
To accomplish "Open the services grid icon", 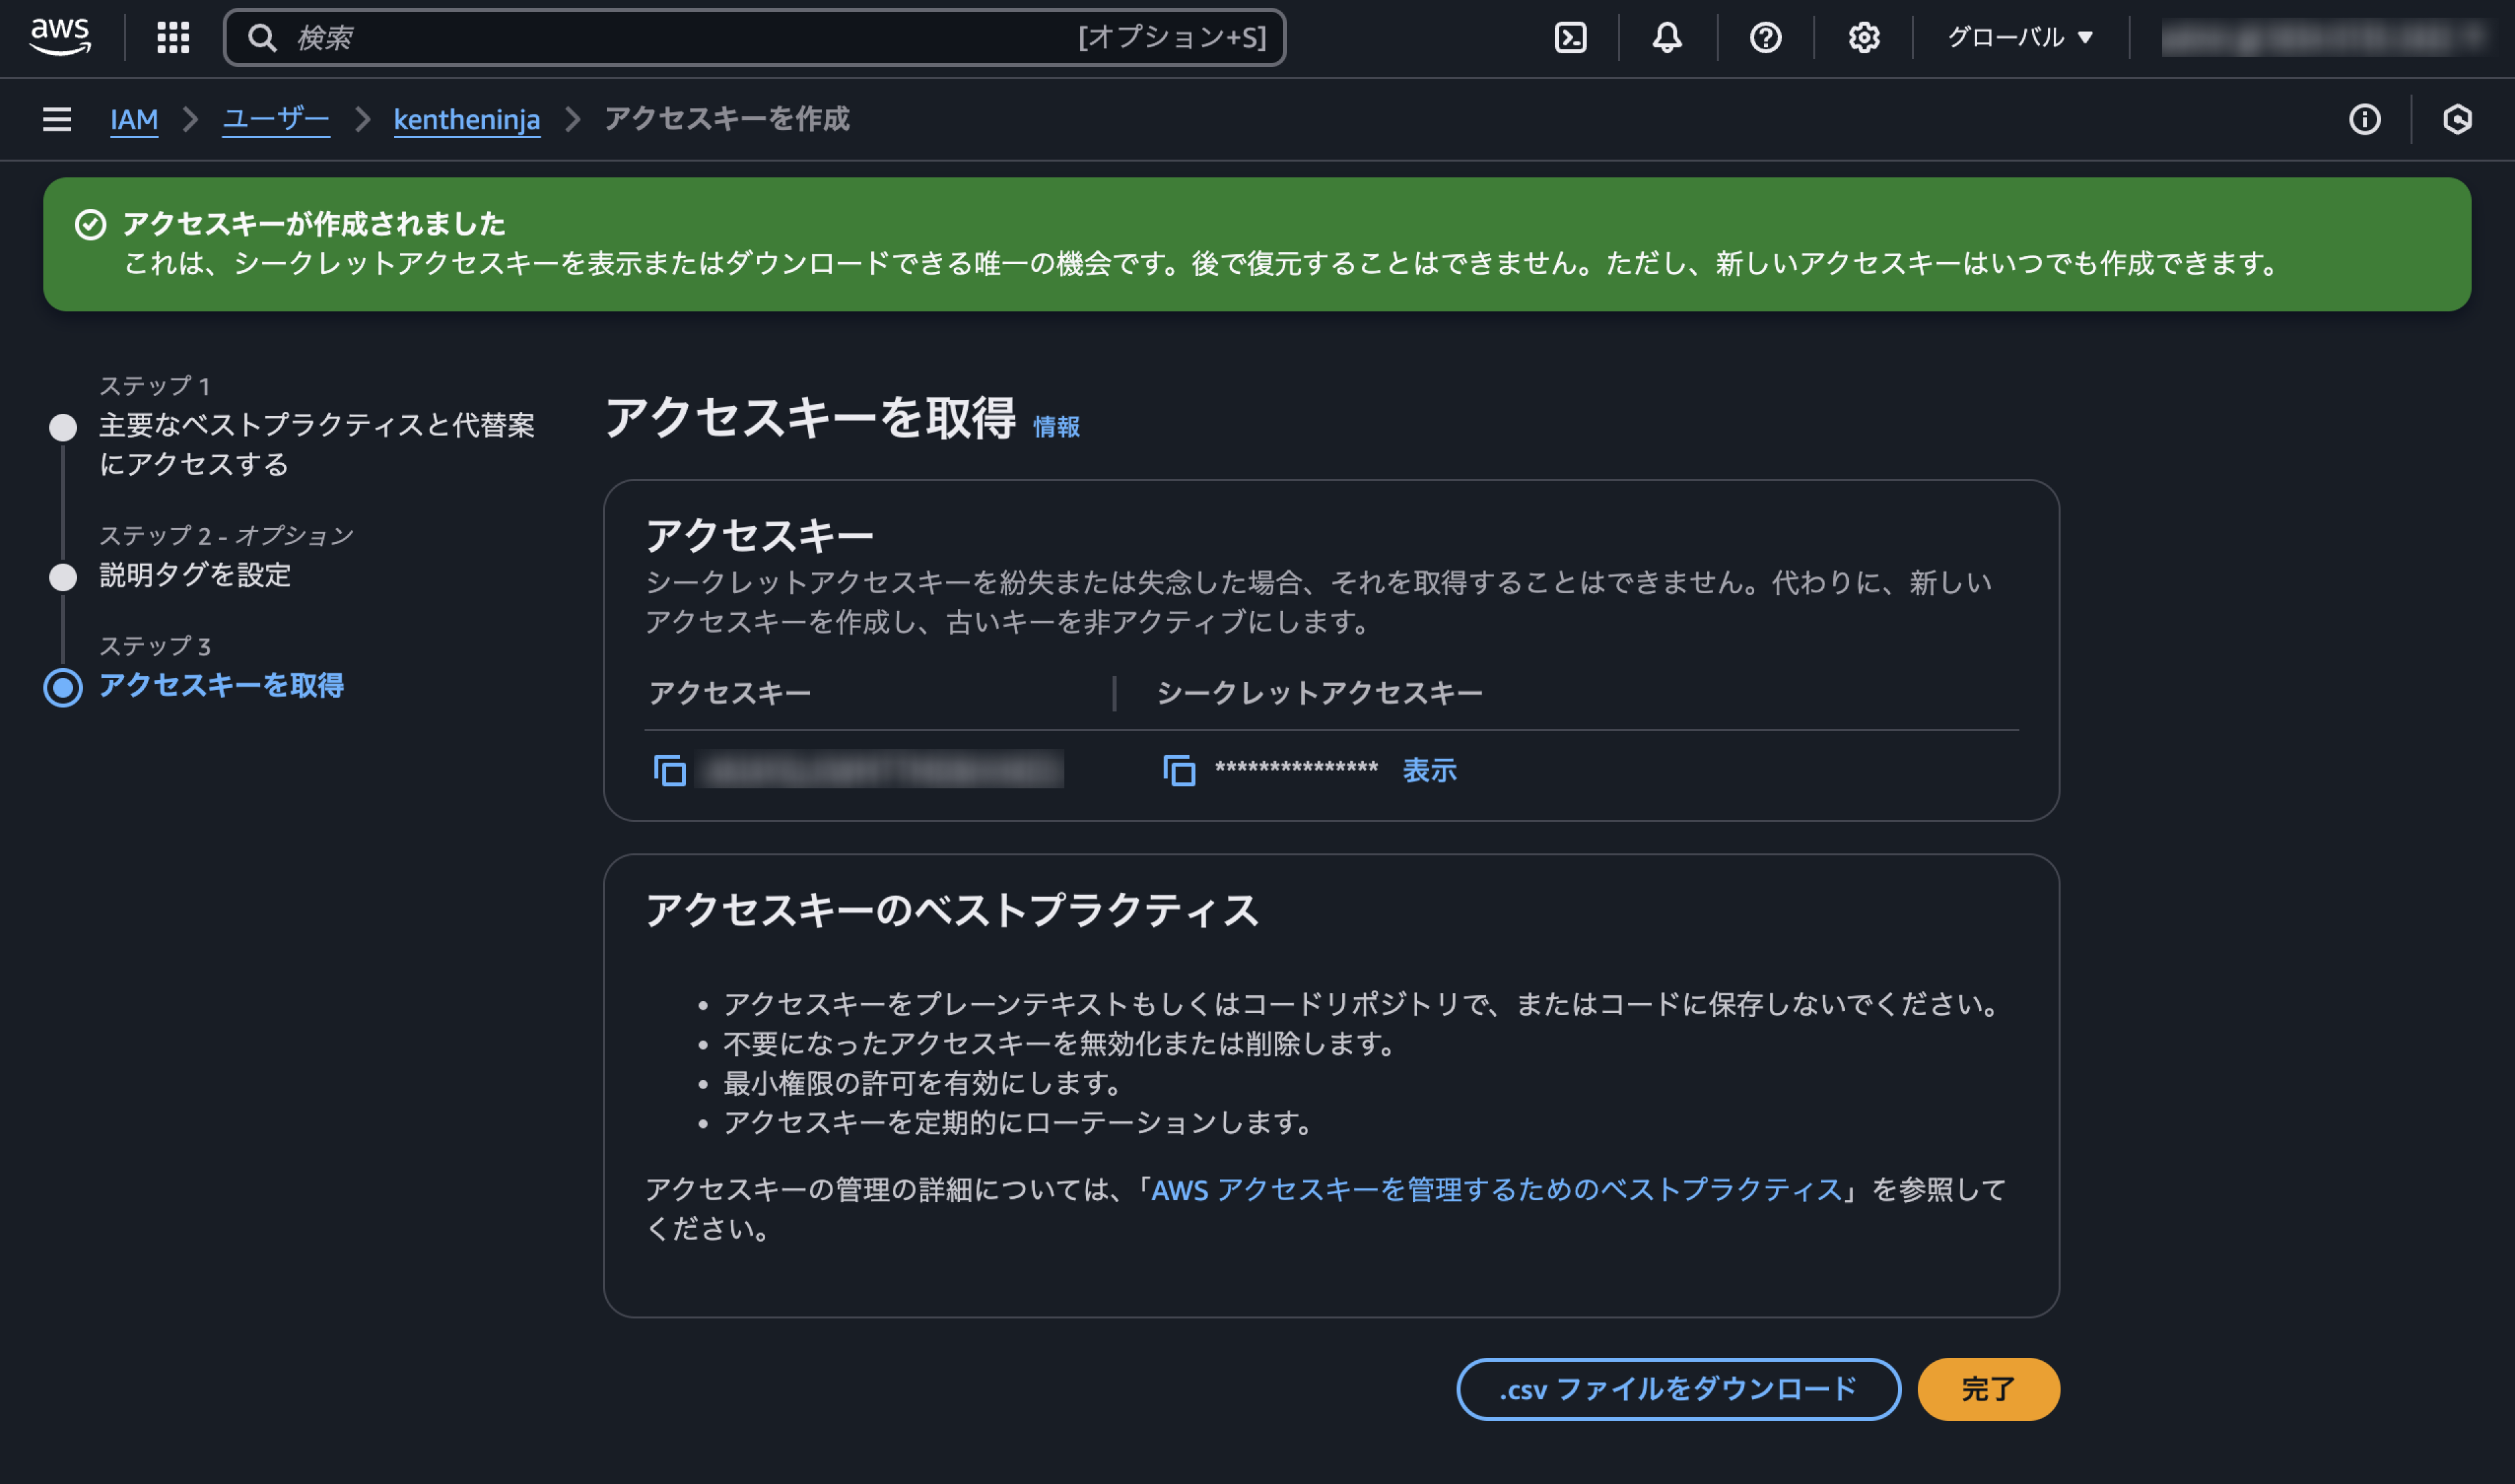I will (x=173, y=38).
